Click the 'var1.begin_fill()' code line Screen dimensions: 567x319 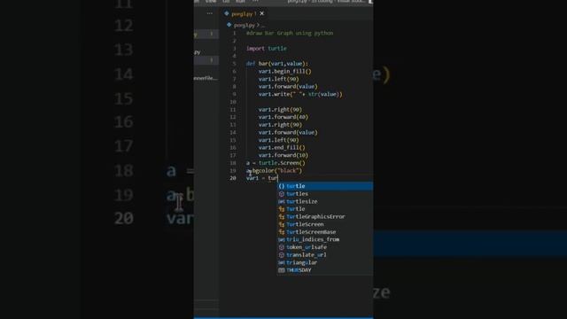284,71
